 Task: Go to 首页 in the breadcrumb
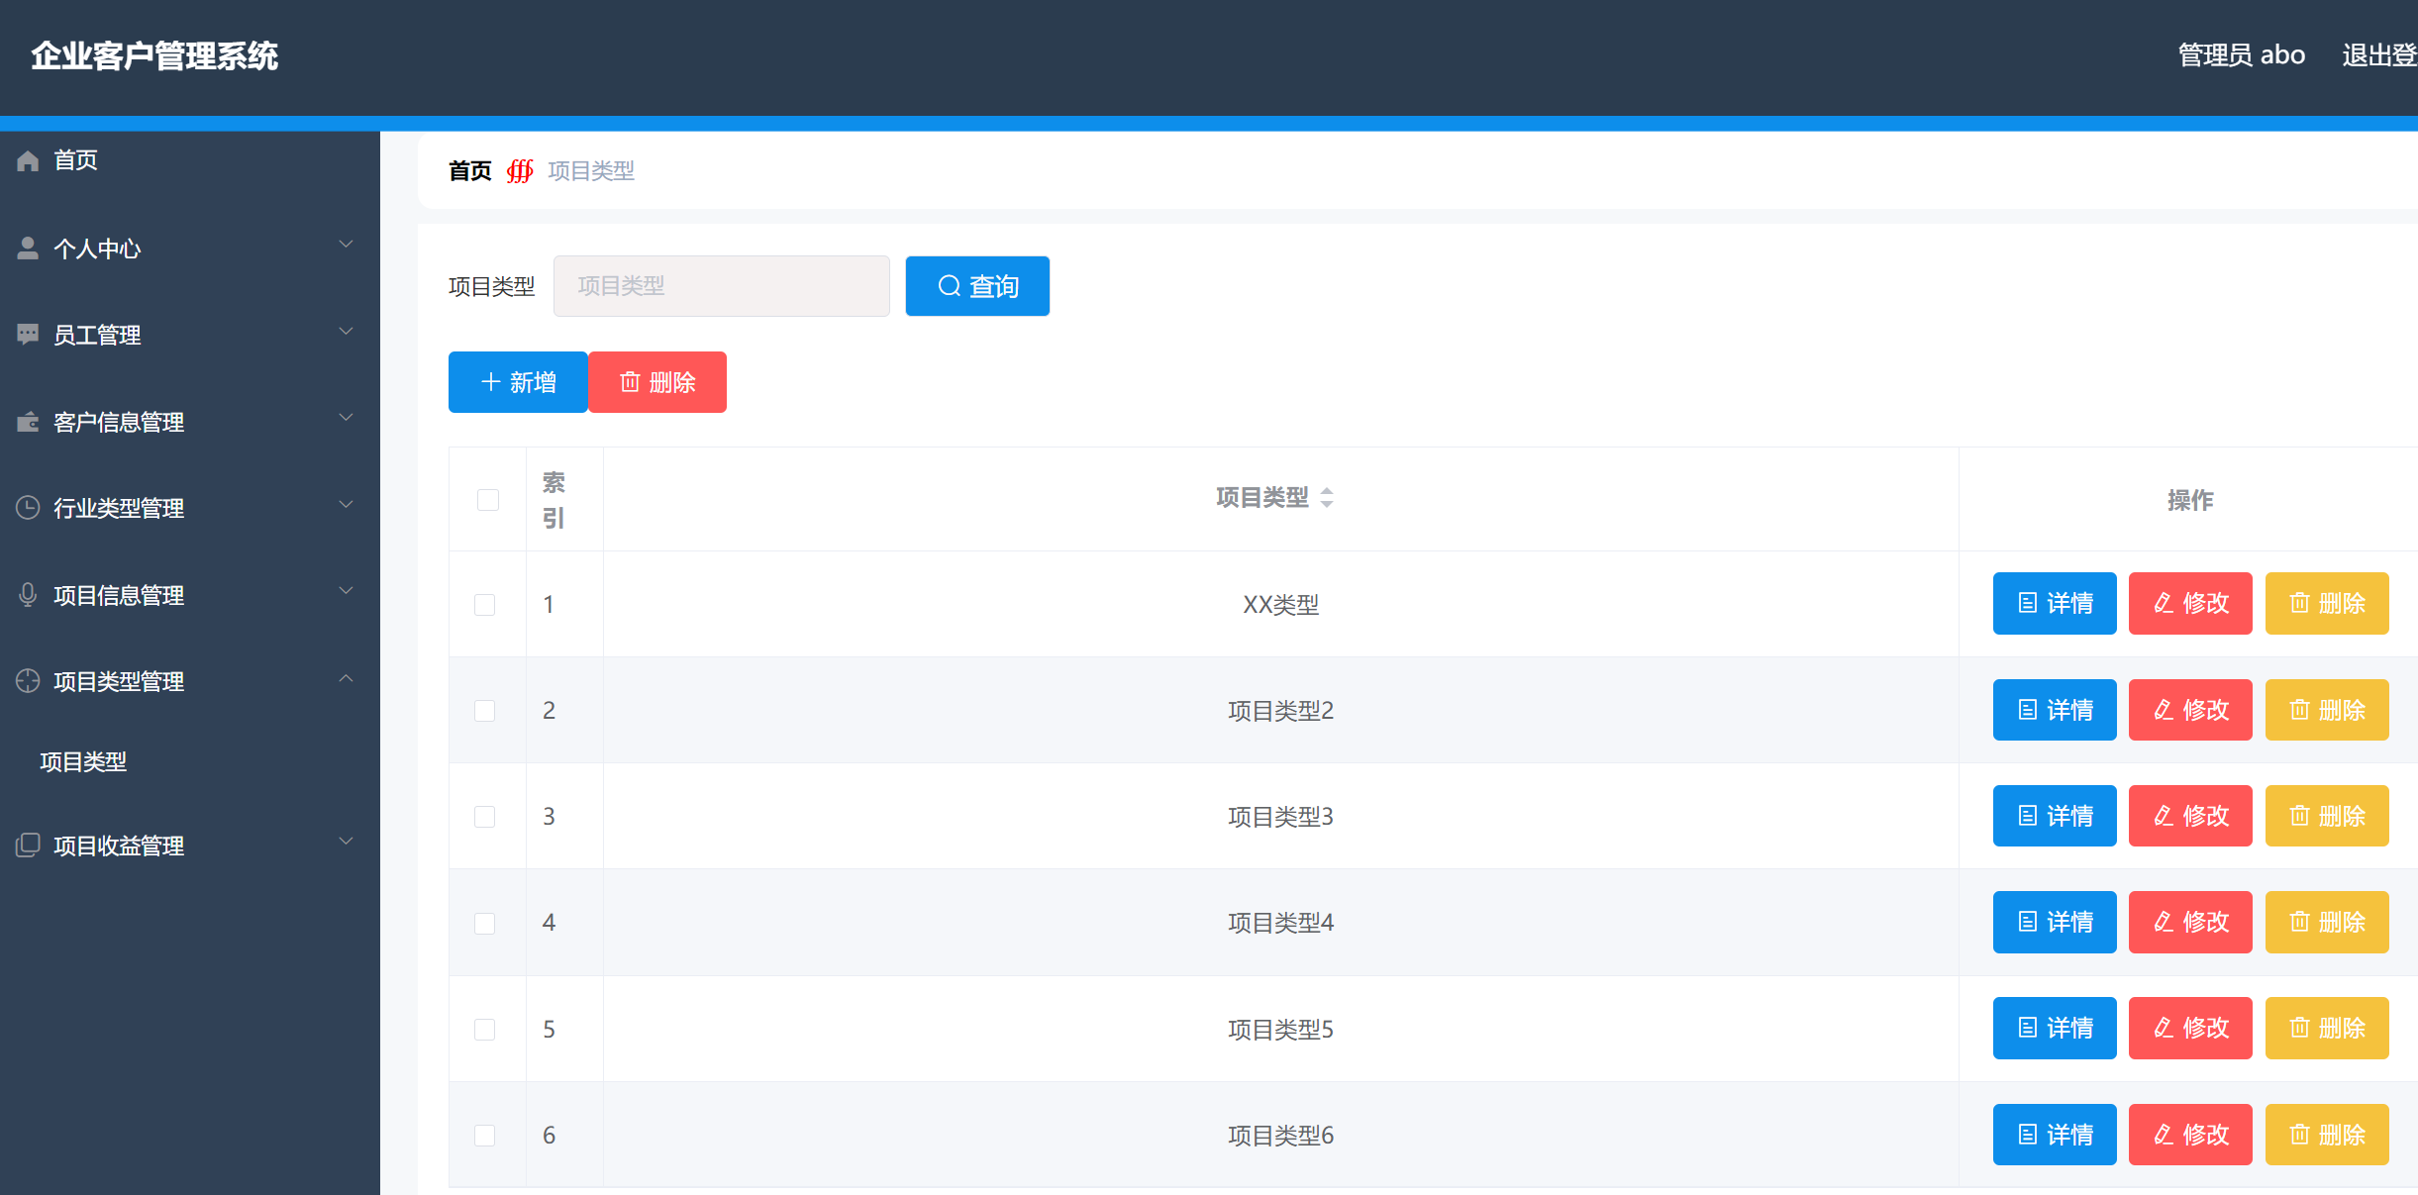point(469,171)
